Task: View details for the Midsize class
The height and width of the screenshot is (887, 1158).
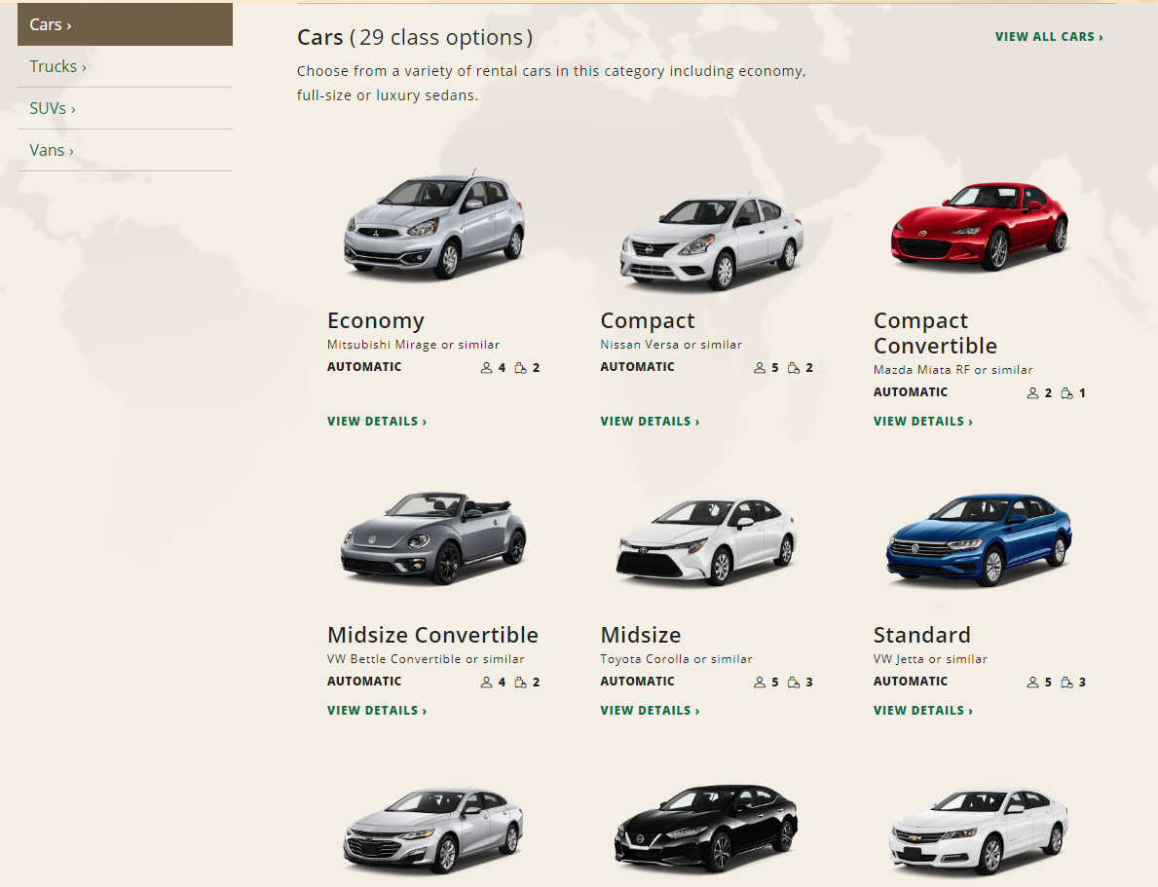Action: click(650, 711)
